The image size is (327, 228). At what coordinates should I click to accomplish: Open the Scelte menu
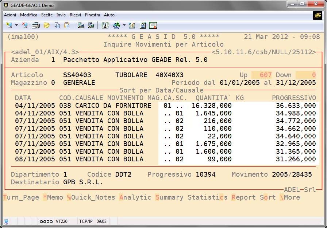coord(47,15)
